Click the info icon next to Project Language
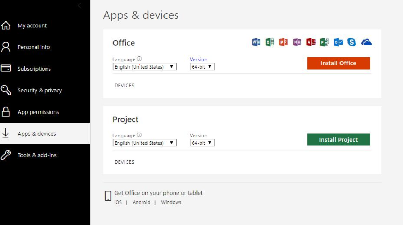 (x=139, y=135)
